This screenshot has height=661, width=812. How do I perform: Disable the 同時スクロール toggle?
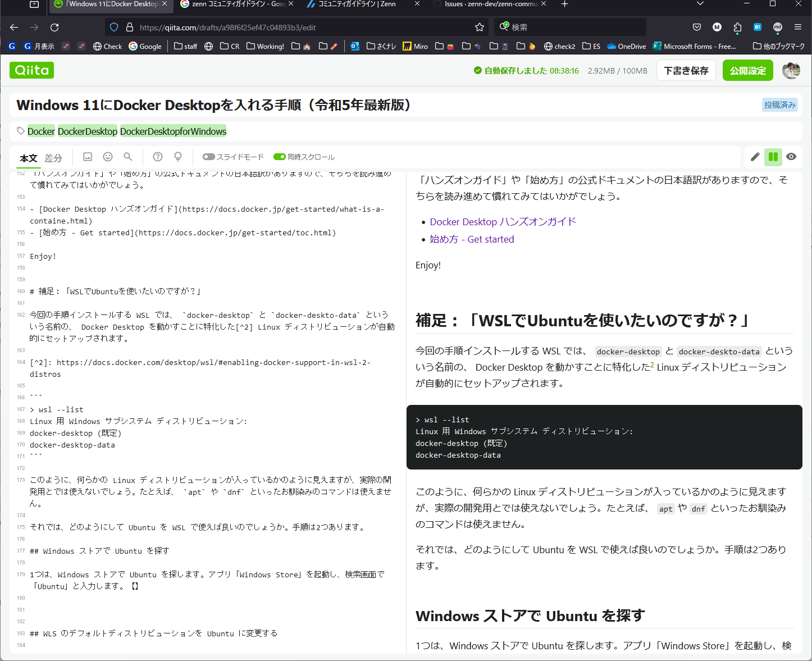click(280, 157)
